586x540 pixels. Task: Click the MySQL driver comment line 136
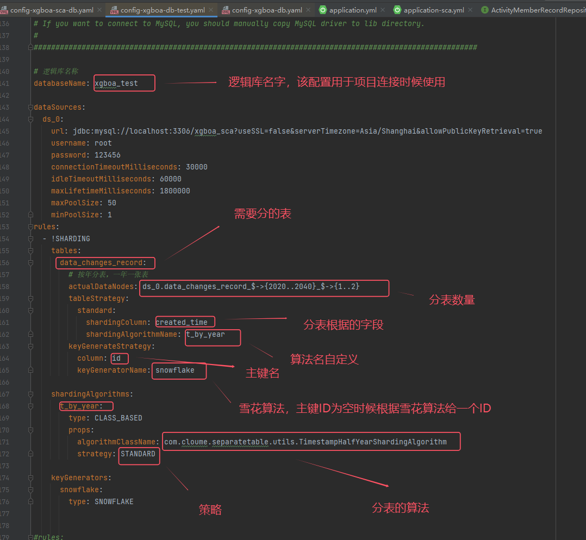(x=229, y=23)
